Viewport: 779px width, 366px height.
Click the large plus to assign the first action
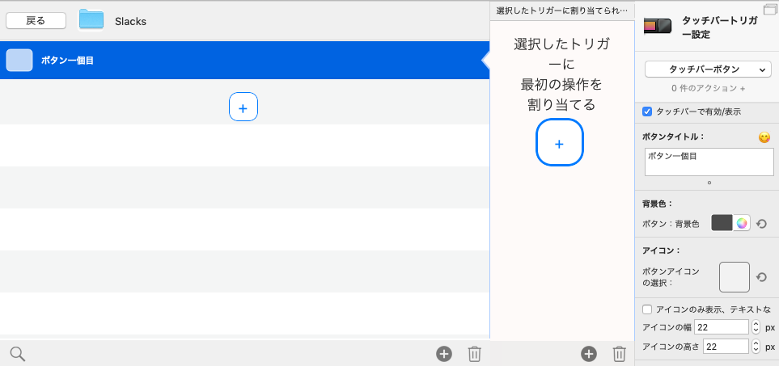pyautogui.click(x=560, y=142)
